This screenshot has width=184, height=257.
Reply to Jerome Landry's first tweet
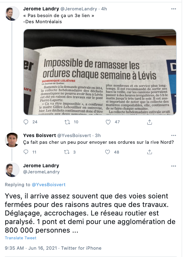pyautogui.click(x=26, y=122)
